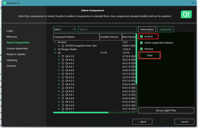Click the Qt icon in title bar

click(x=4, y=3)
